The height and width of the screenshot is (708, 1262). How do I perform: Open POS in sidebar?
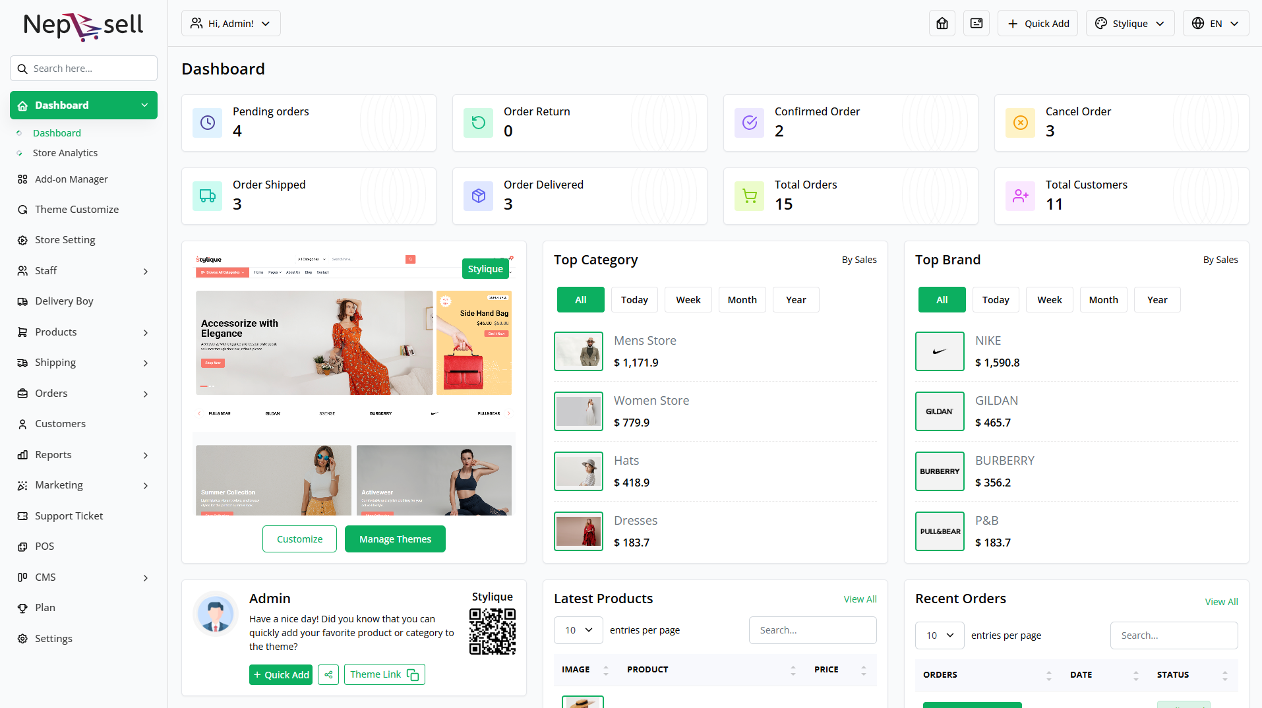[84, 546]
